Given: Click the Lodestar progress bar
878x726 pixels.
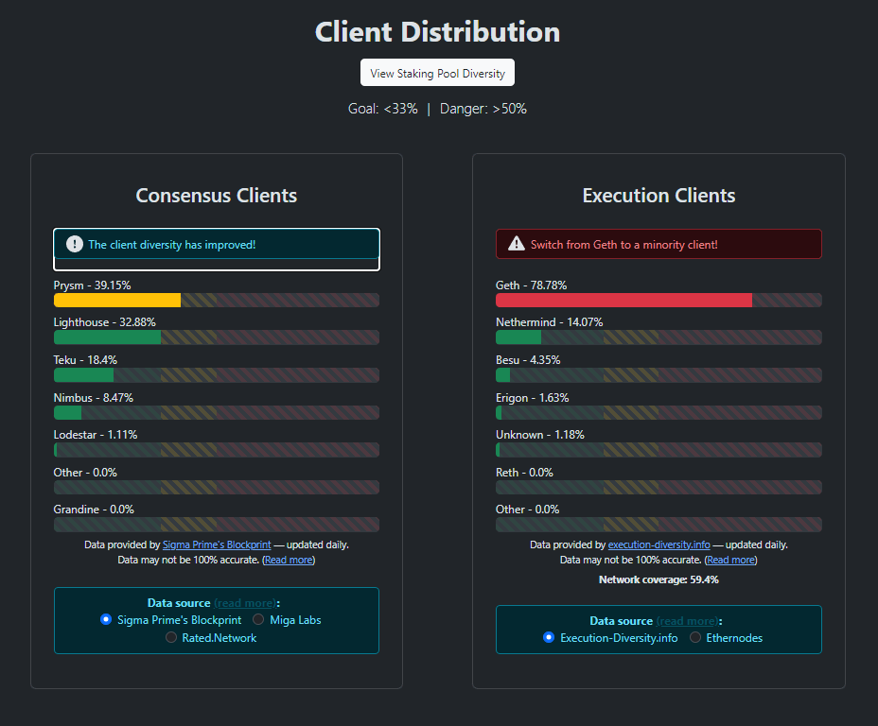Looking at the screenshot, I should coord(216,450).
